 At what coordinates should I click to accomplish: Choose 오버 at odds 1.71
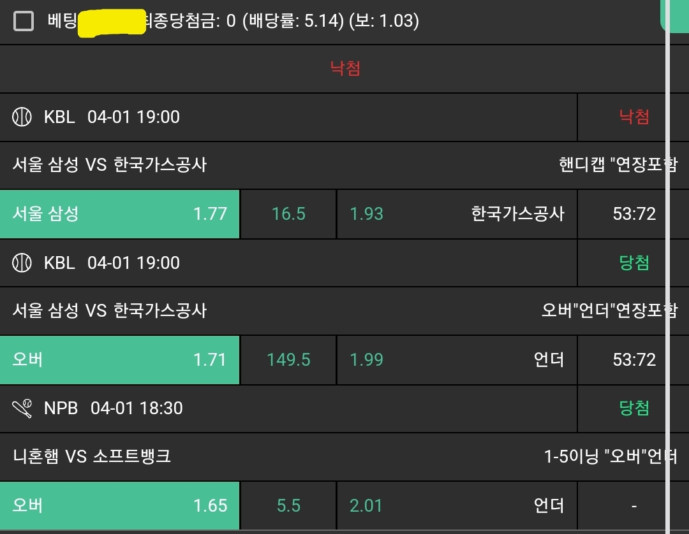120,359
